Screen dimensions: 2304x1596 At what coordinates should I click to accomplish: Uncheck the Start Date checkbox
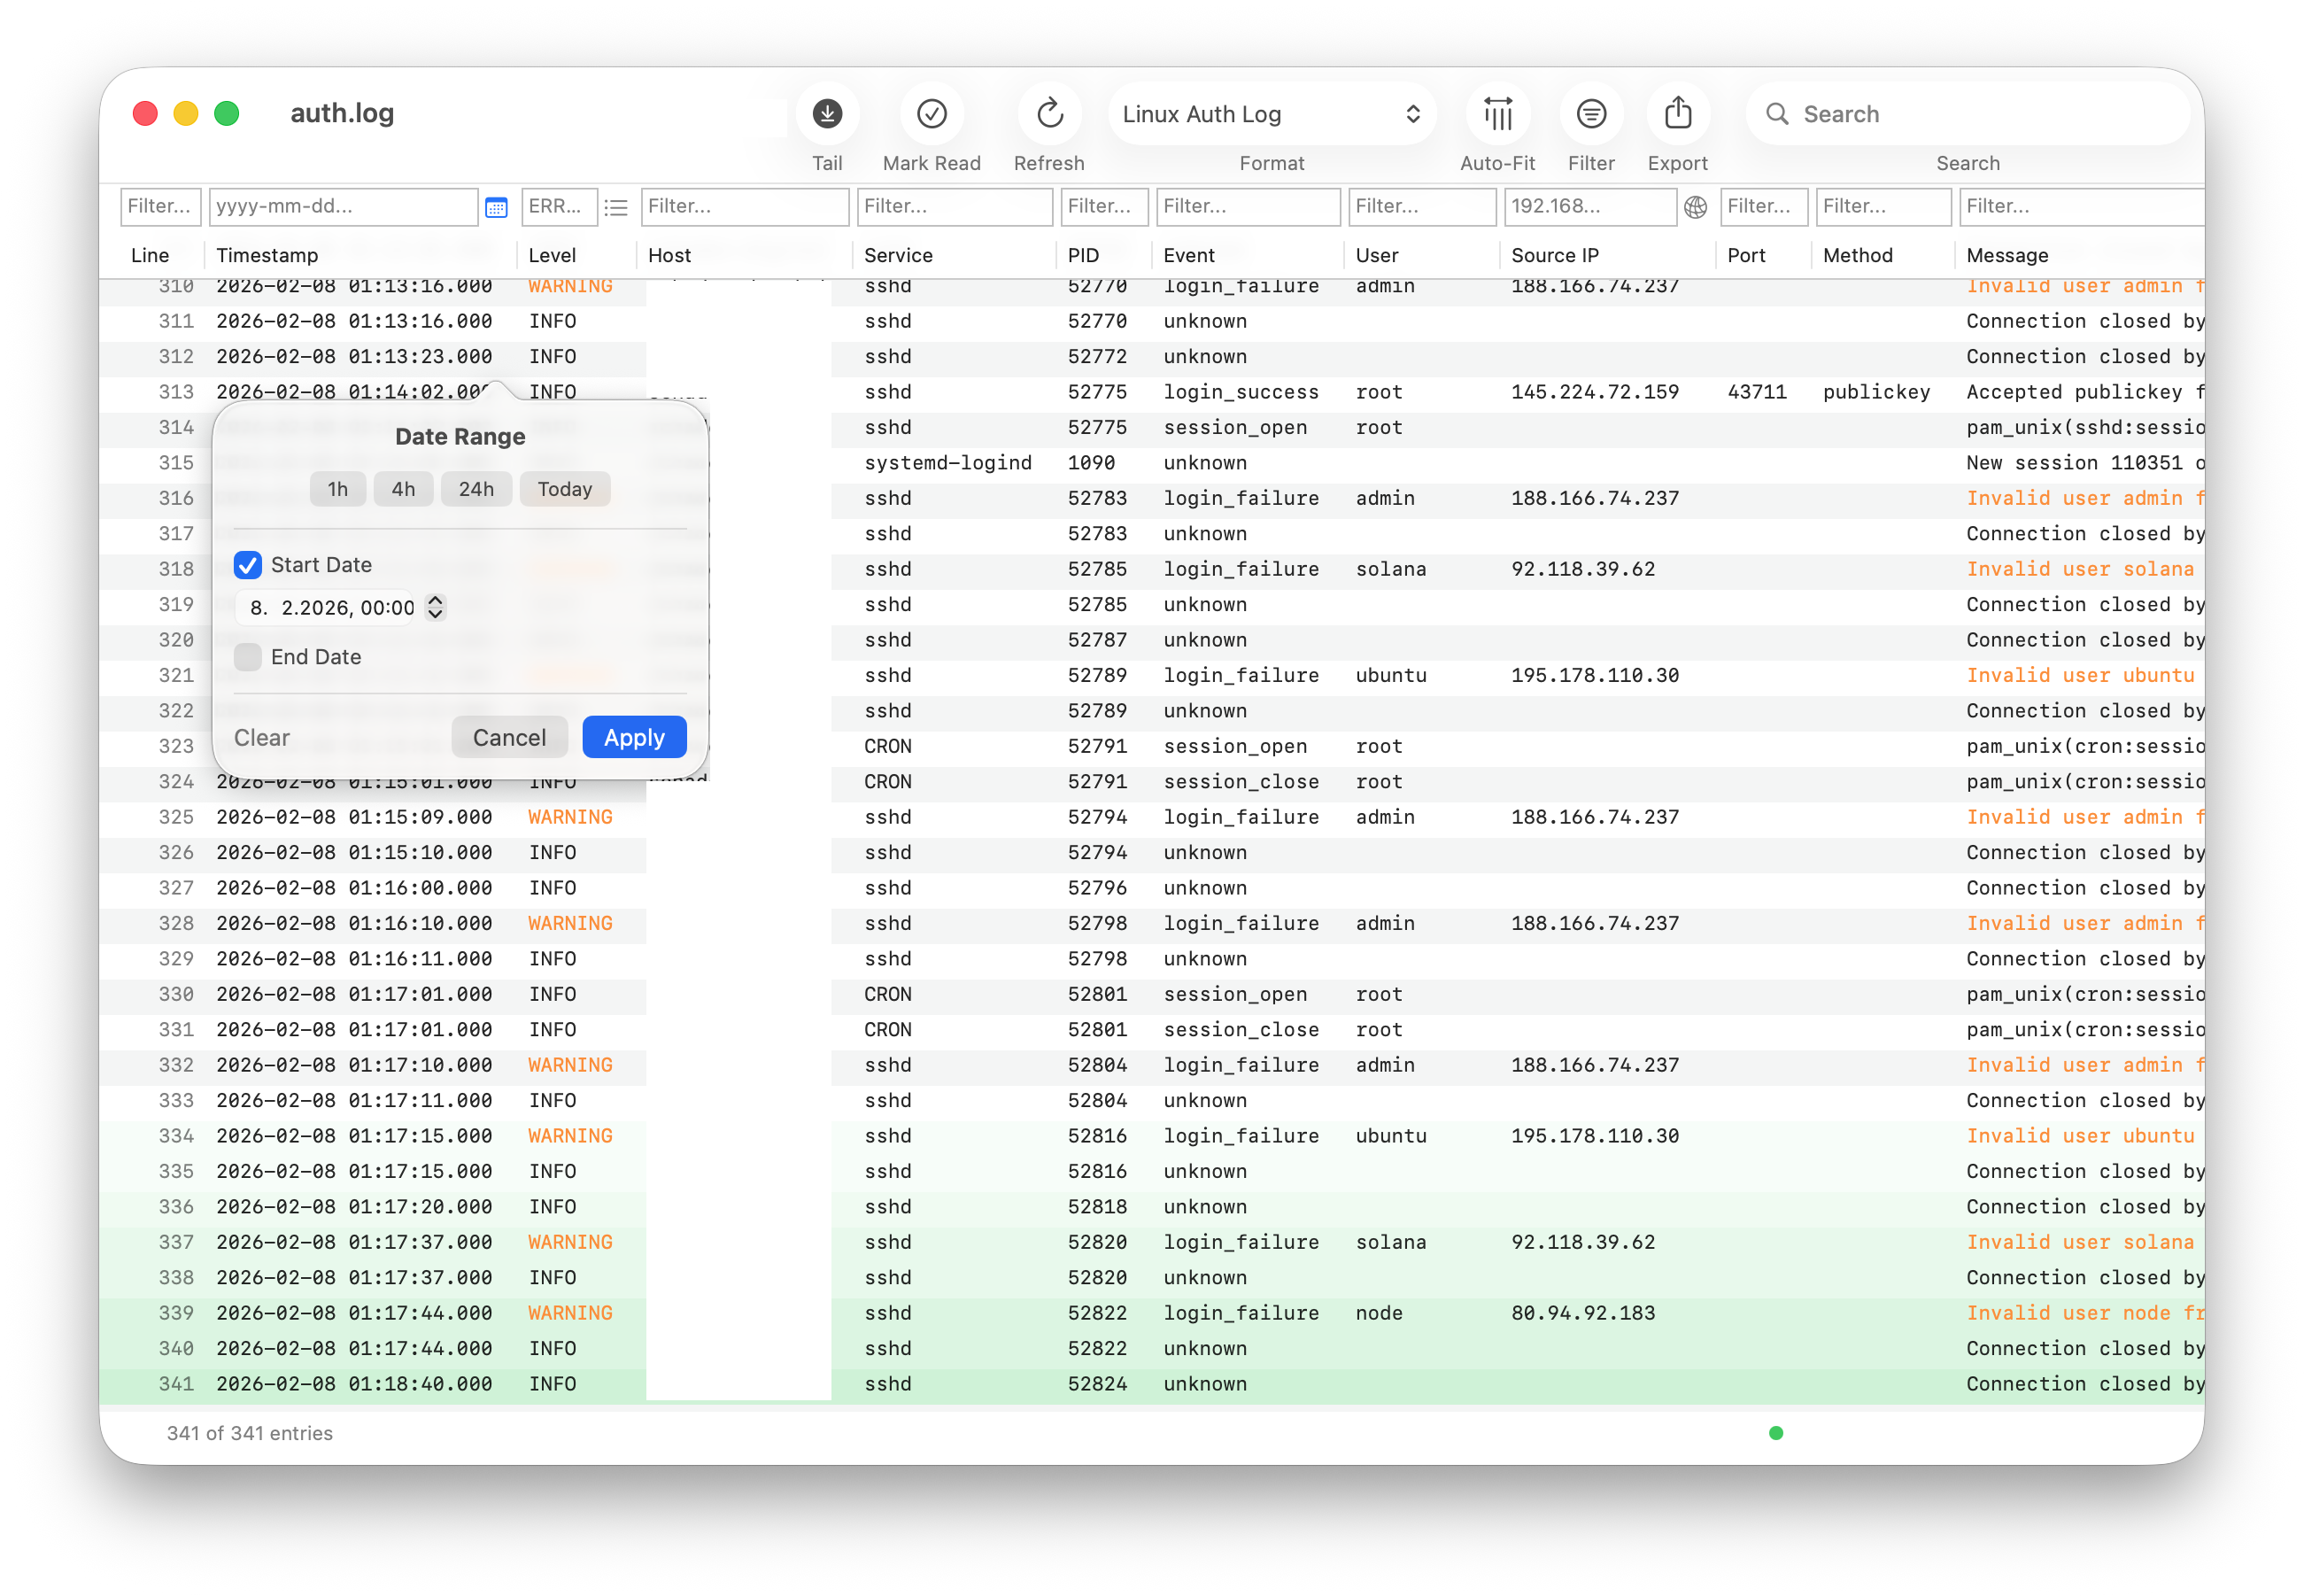point(247,565)
